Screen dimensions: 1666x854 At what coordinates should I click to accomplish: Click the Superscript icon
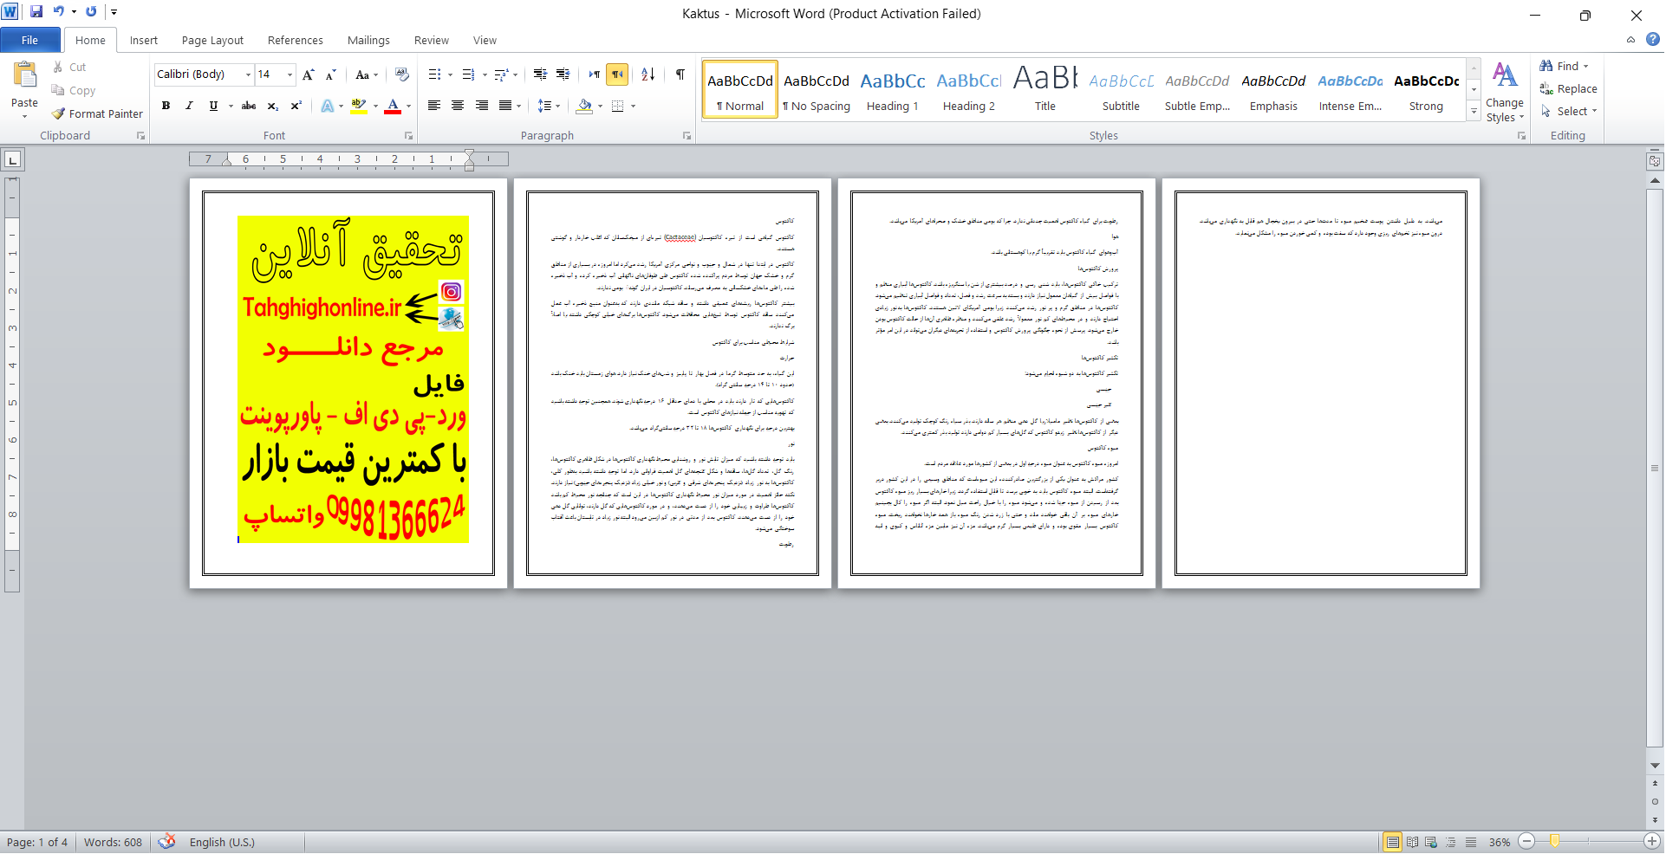tap(296, 106)
